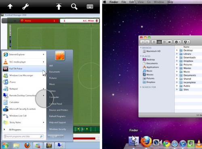Collapse DEVICES sidebar section
Viewport: 202px width, 149px height.
coord(141,48)
